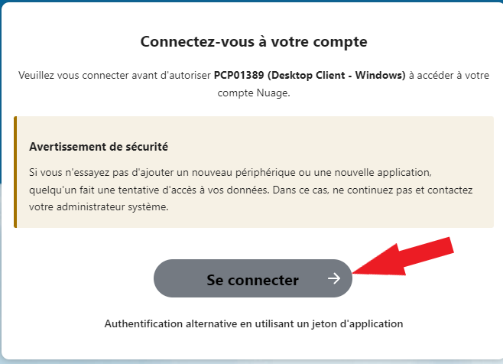Screen dimensions: 503x364
Task: Click 'nouvelle application' in the warning text
Action: (x=410, y=173)
